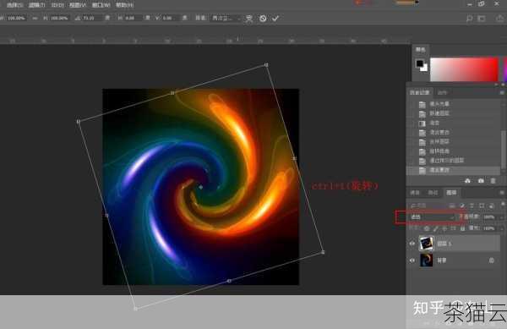Viewport: 507px width, 329px height.
Task: Toggle layer filtering switch in Layers panel
Action: [x=503, y=205]
